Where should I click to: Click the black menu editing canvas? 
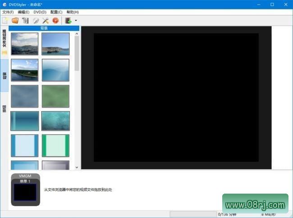(x=176, y=97)
